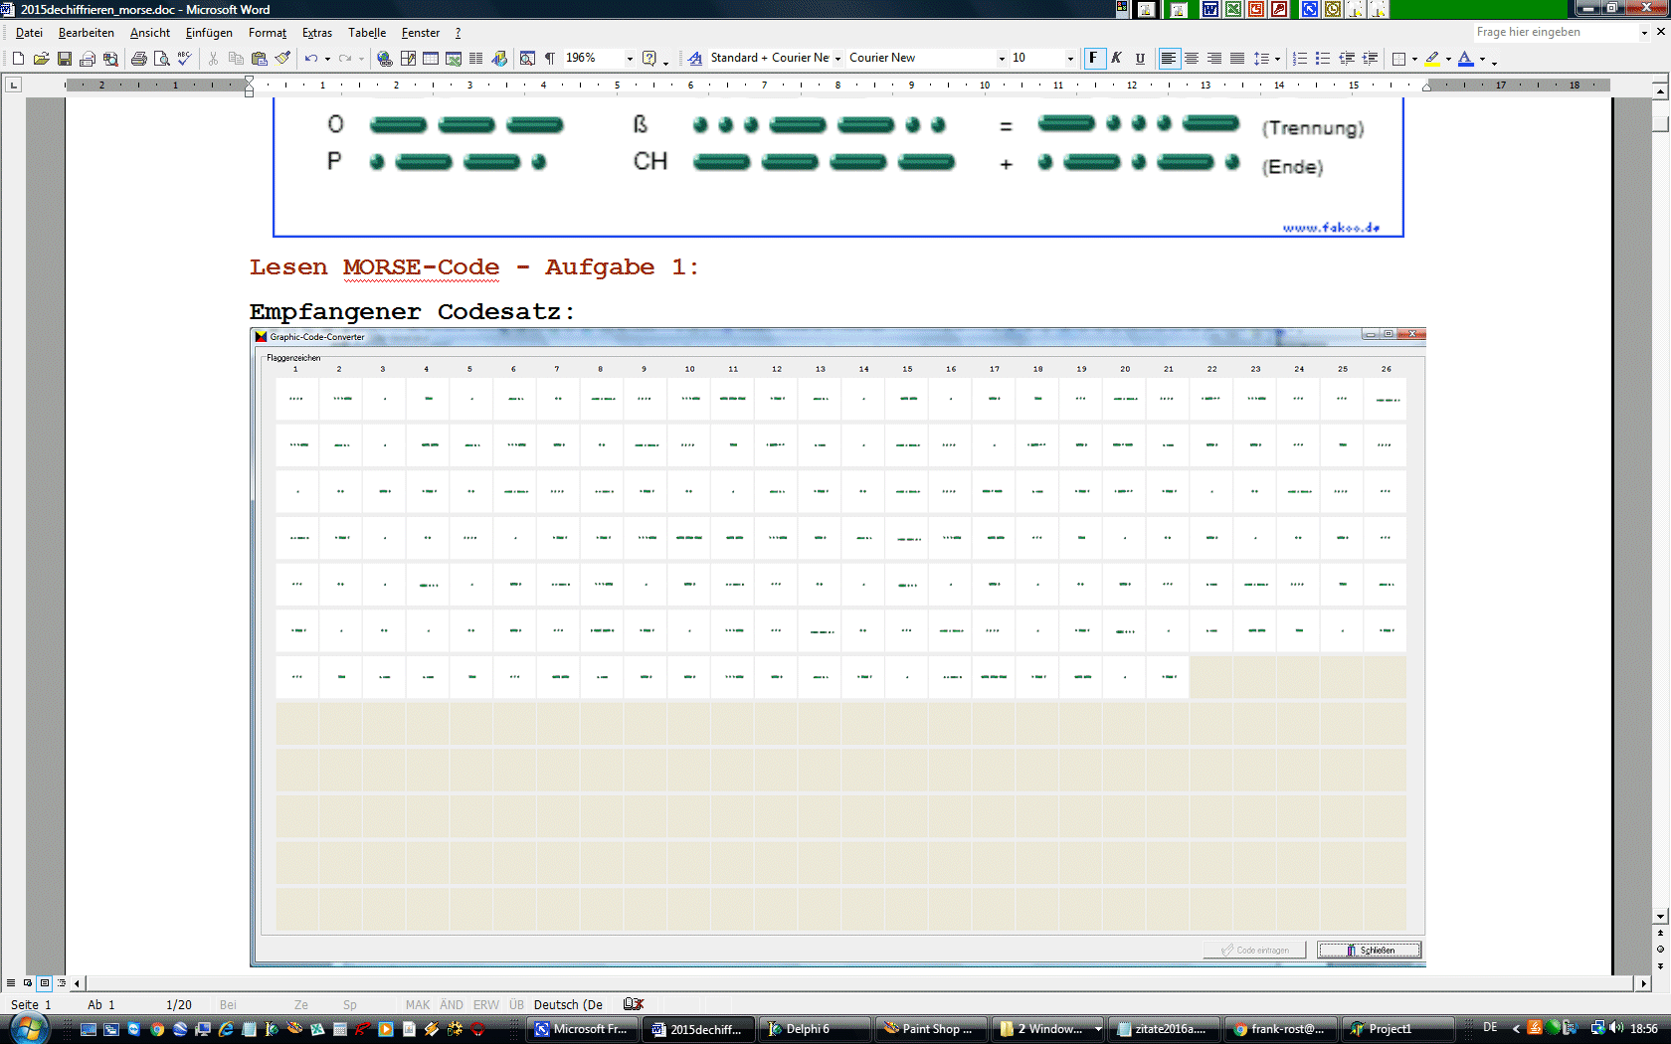The width and height of the screenshot is (1671, 1044).
Task: Insert a table with the table icon
Action: pos(431,59)
